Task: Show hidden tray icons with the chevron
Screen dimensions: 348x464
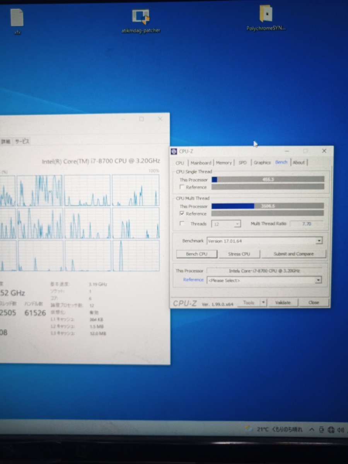Action: [x=312, y=430]
